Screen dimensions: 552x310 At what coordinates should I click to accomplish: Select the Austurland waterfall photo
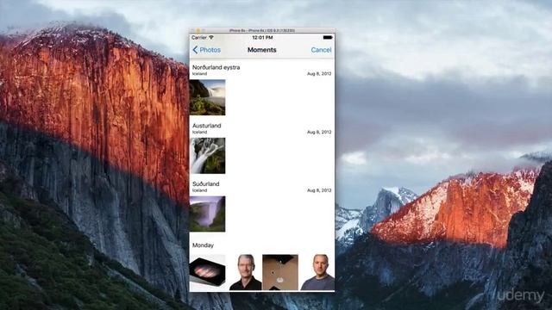[x=207, y=156]
